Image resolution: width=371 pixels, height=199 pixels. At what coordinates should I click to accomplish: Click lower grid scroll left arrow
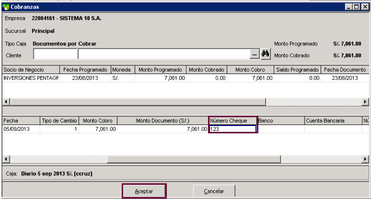(x=5, y=159)
